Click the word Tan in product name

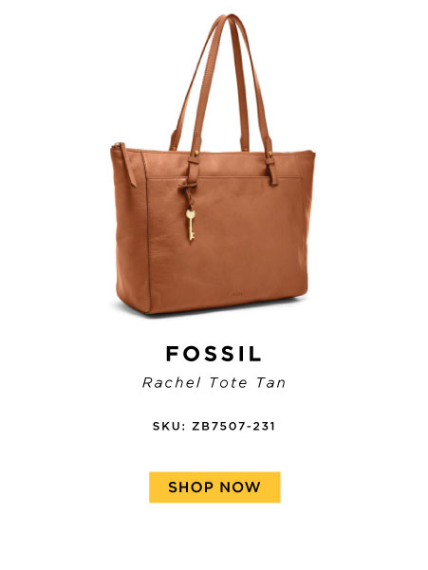pos(270,382)
